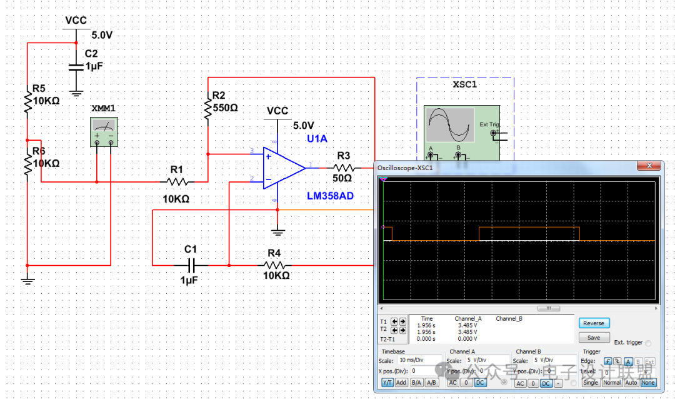Select resistor R3 50Ω
The image size is (675, 399).
tap(344, 168)
